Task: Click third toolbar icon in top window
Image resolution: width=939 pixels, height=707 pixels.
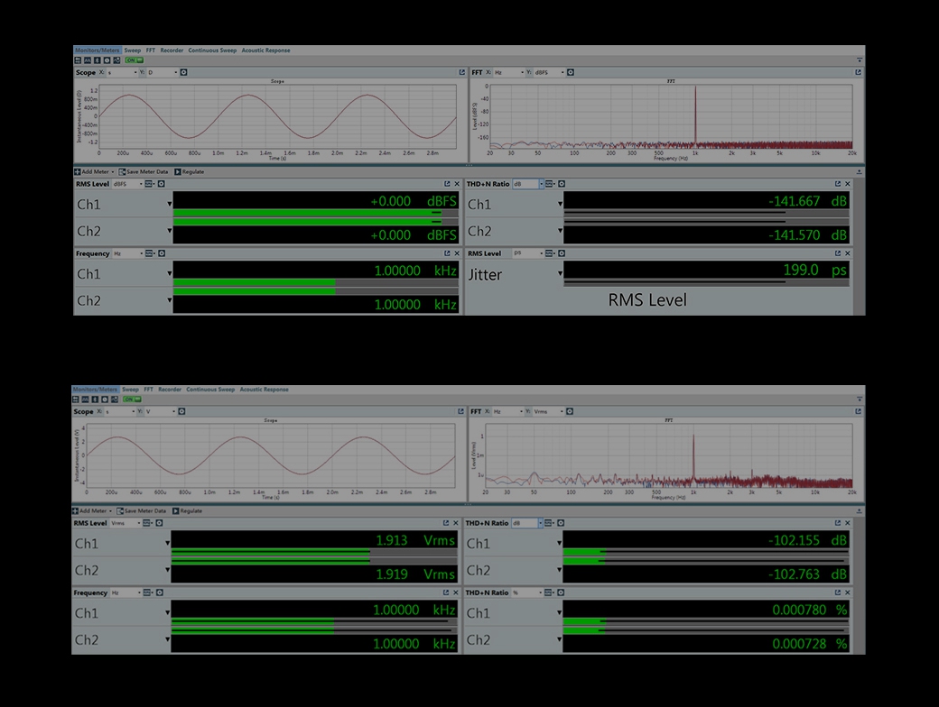Action: pyautogui.click(x=97, y=60)
